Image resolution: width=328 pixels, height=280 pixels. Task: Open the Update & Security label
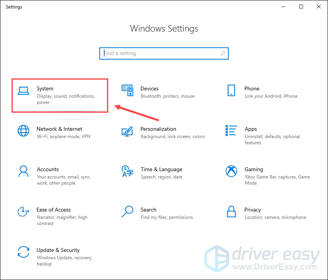tap(58, 250)
